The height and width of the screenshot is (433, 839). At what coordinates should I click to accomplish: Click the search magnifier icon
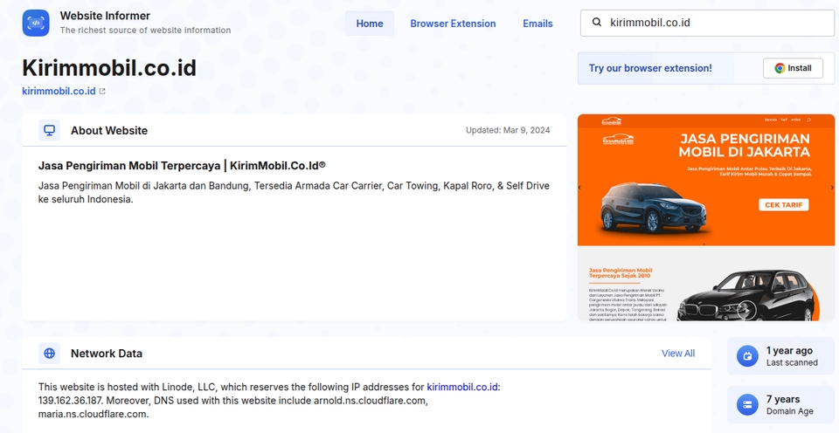[597, 23]
